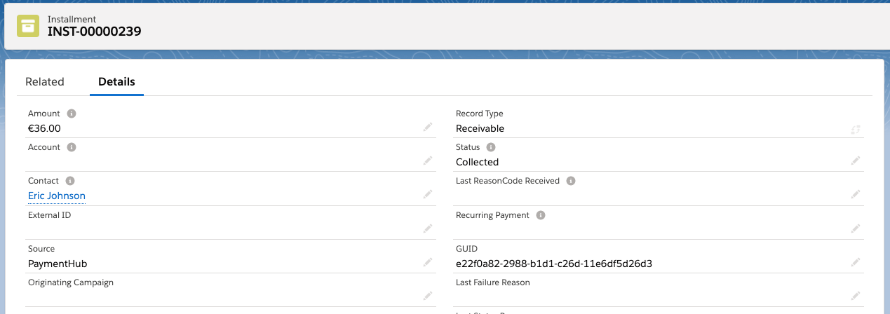The width and height of the screenshot is (890, 314).
Task: Show help info for Amount field
Action: 72,114
